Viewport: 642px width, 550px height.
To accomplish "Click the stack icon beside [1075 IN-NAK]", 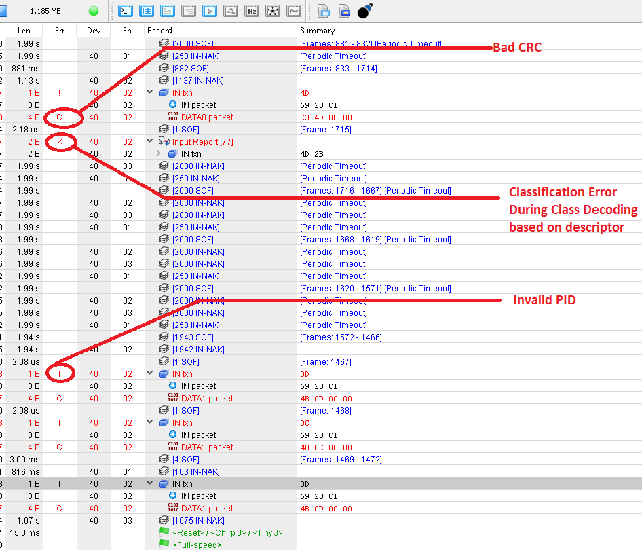I will [x=164, y=520].
